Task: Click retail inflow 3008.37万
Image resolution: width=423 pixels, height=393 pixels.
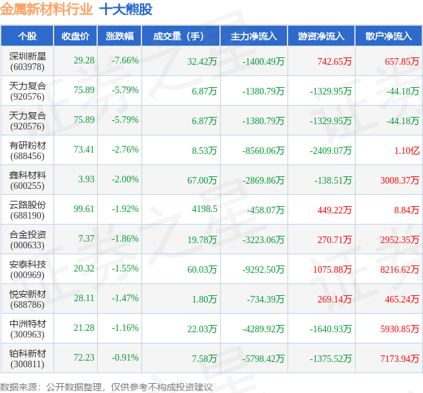Action: pyautogui.click(x=400, y=180)
